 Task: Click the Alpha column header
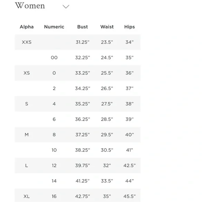[27, 27]
